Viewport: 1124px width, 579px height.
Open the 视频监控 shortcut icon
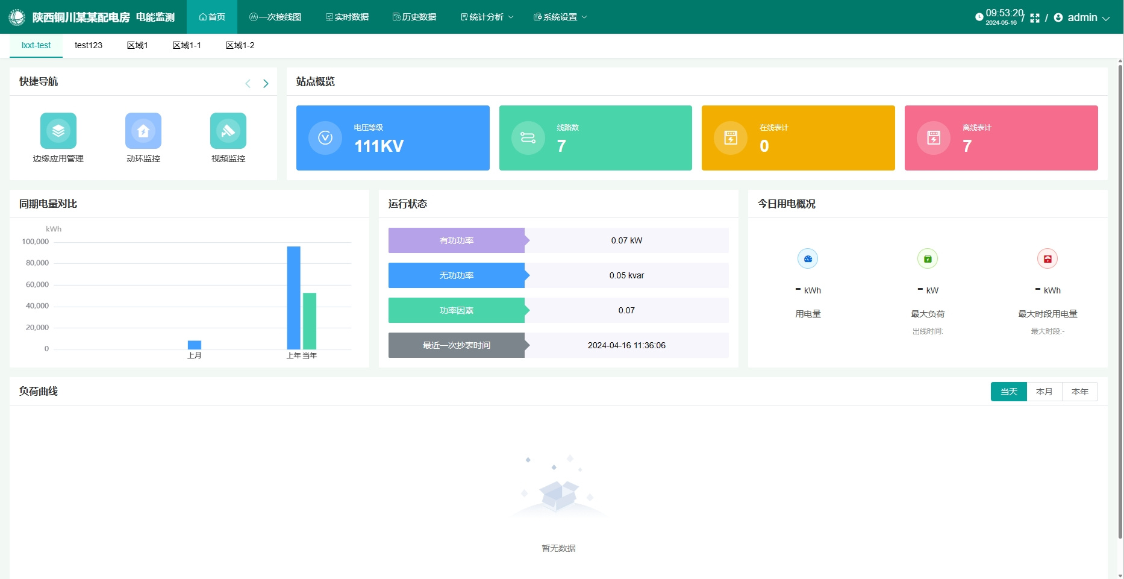point(228,131)
